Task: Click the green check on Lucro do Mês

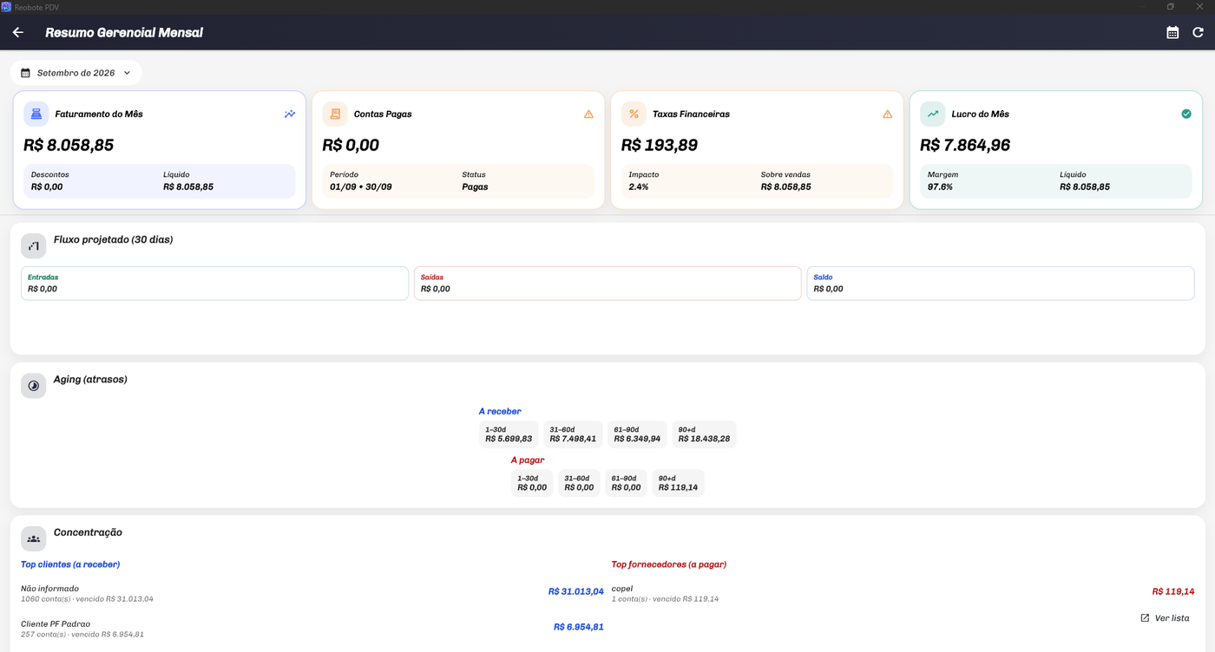Action: pos(1186,114)
